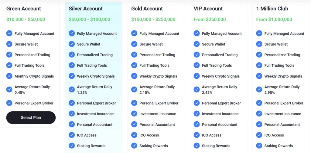Click checkmark icon next to Silver Staking Rewards
This screenshot has width=311, height=153.
click(72, 146)
